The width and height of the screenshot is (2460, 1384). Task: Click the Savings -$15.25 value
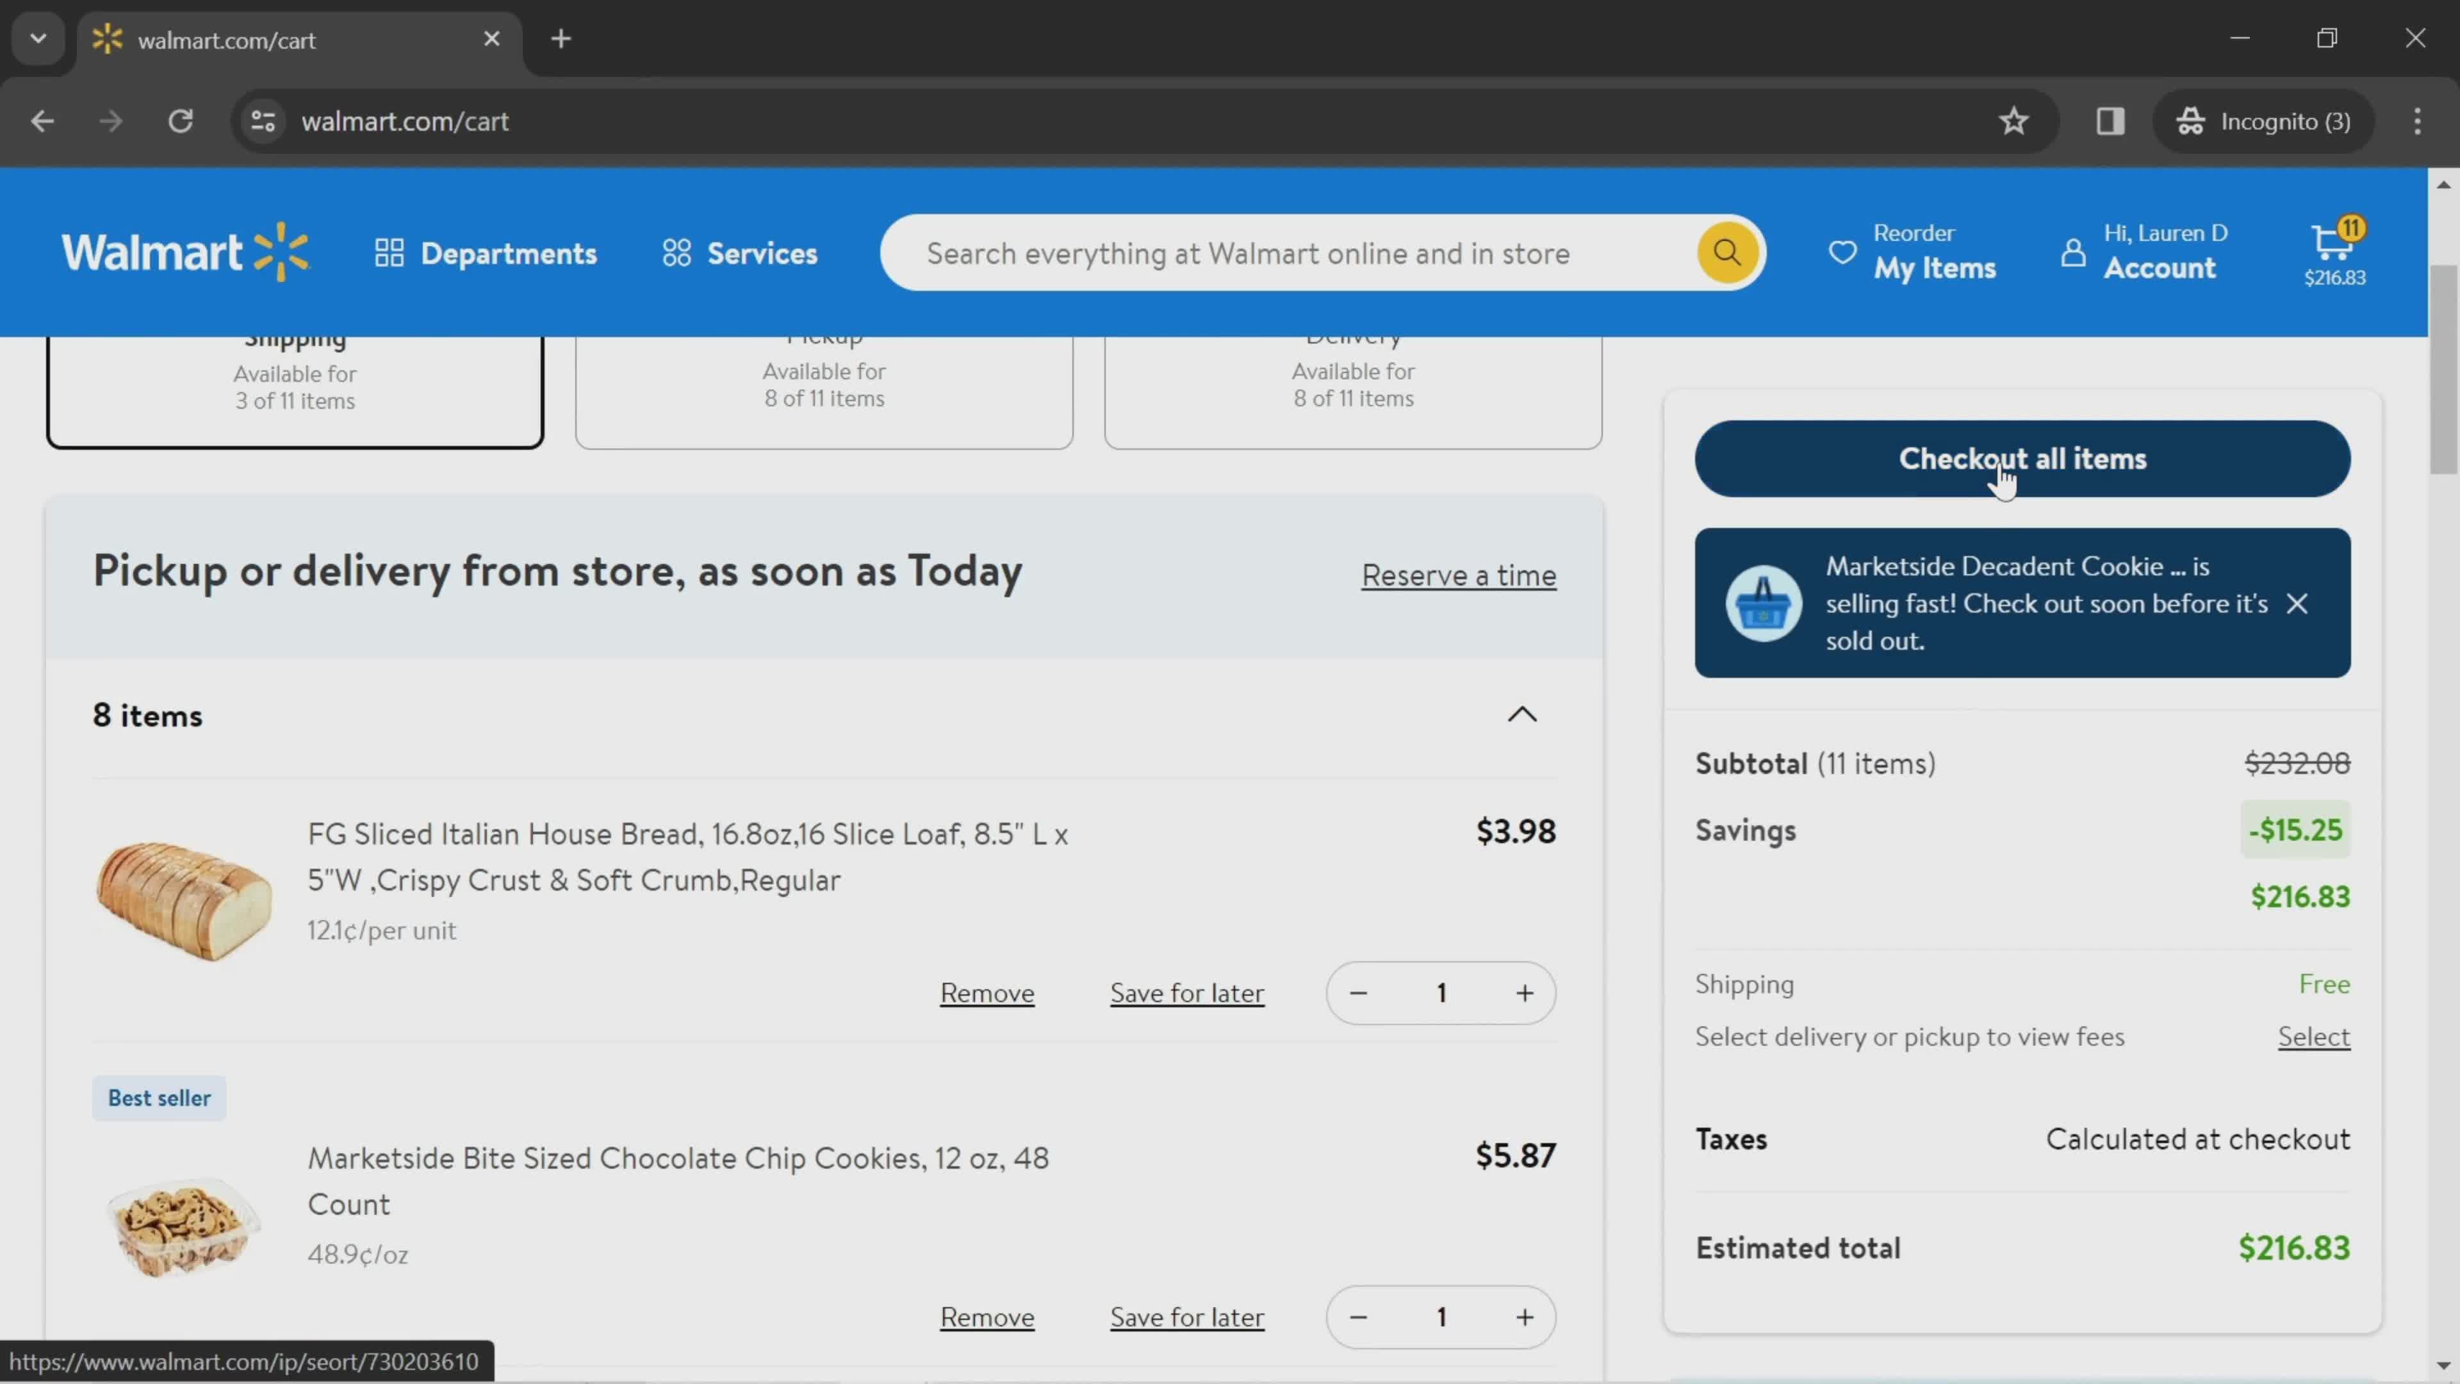(x=2295, y=830)
